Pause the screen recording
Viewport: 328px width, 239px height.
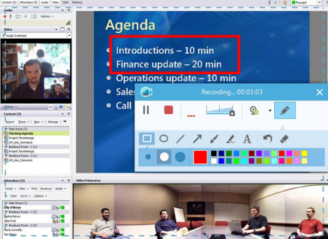tap(146, 110)
